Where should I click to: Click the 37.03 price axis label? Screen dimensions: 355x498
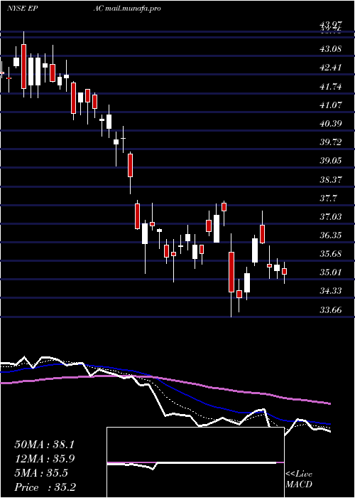click(331, 217)
